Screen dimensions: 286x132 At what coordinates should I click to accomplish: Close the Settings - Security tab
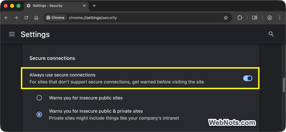(x=84, y=6)
